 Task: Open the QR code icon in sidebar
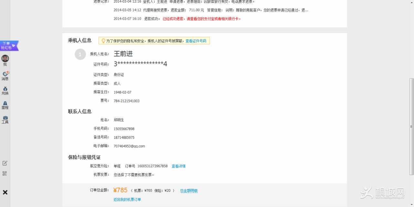coord(5,174)
